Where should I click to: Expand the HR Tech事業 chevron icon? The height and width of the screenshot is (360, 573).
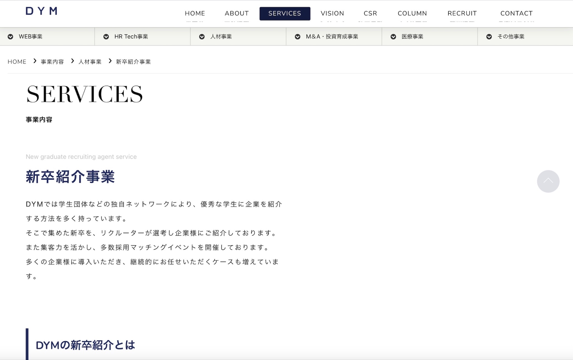click(x=106, y=37)
